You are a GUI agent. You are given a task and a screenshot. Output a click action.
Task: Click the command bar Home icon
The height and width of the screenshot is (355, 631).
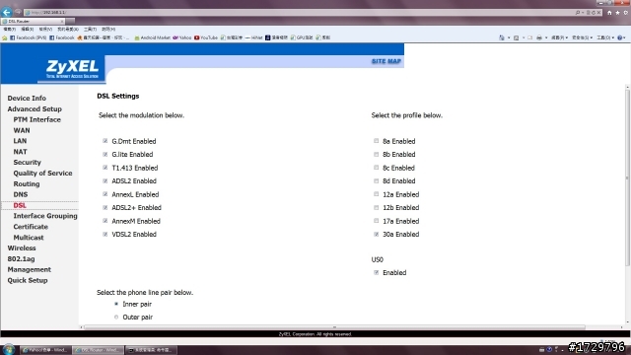pyautogui.click(x=502, y=37)
